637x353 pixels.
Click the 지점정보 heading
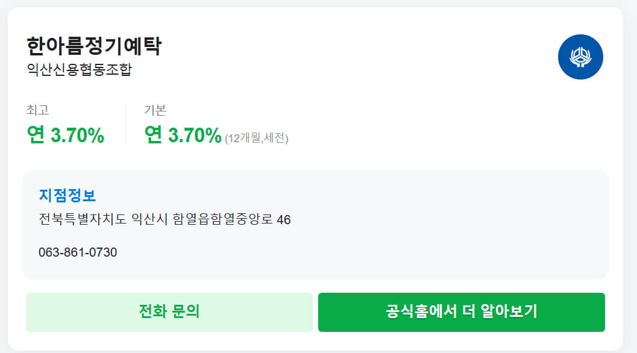click(x=67, y=196)
